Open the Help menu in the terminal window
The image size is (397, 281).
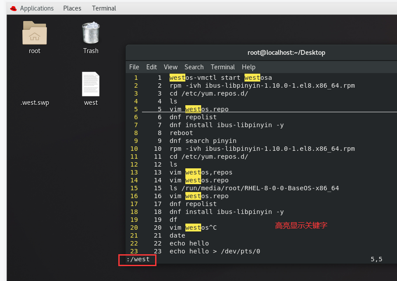point(248,67)
